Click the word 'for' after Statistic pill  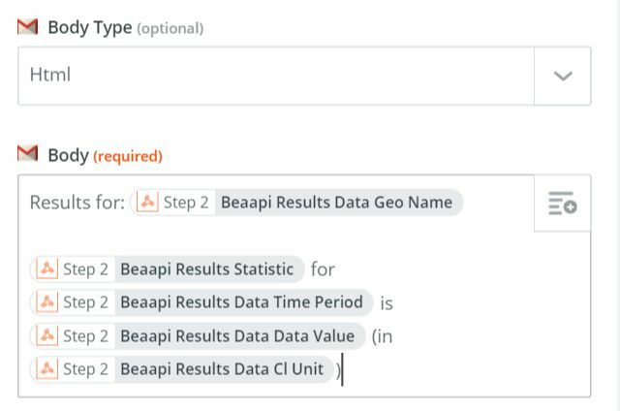323,269
